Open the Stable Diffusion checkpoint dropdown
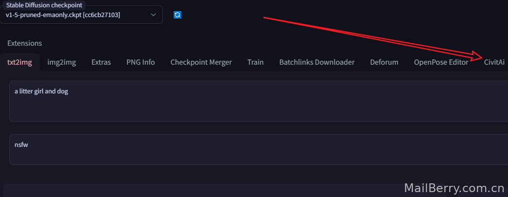The height and width of the screenshot is (197, 508). 81,15
